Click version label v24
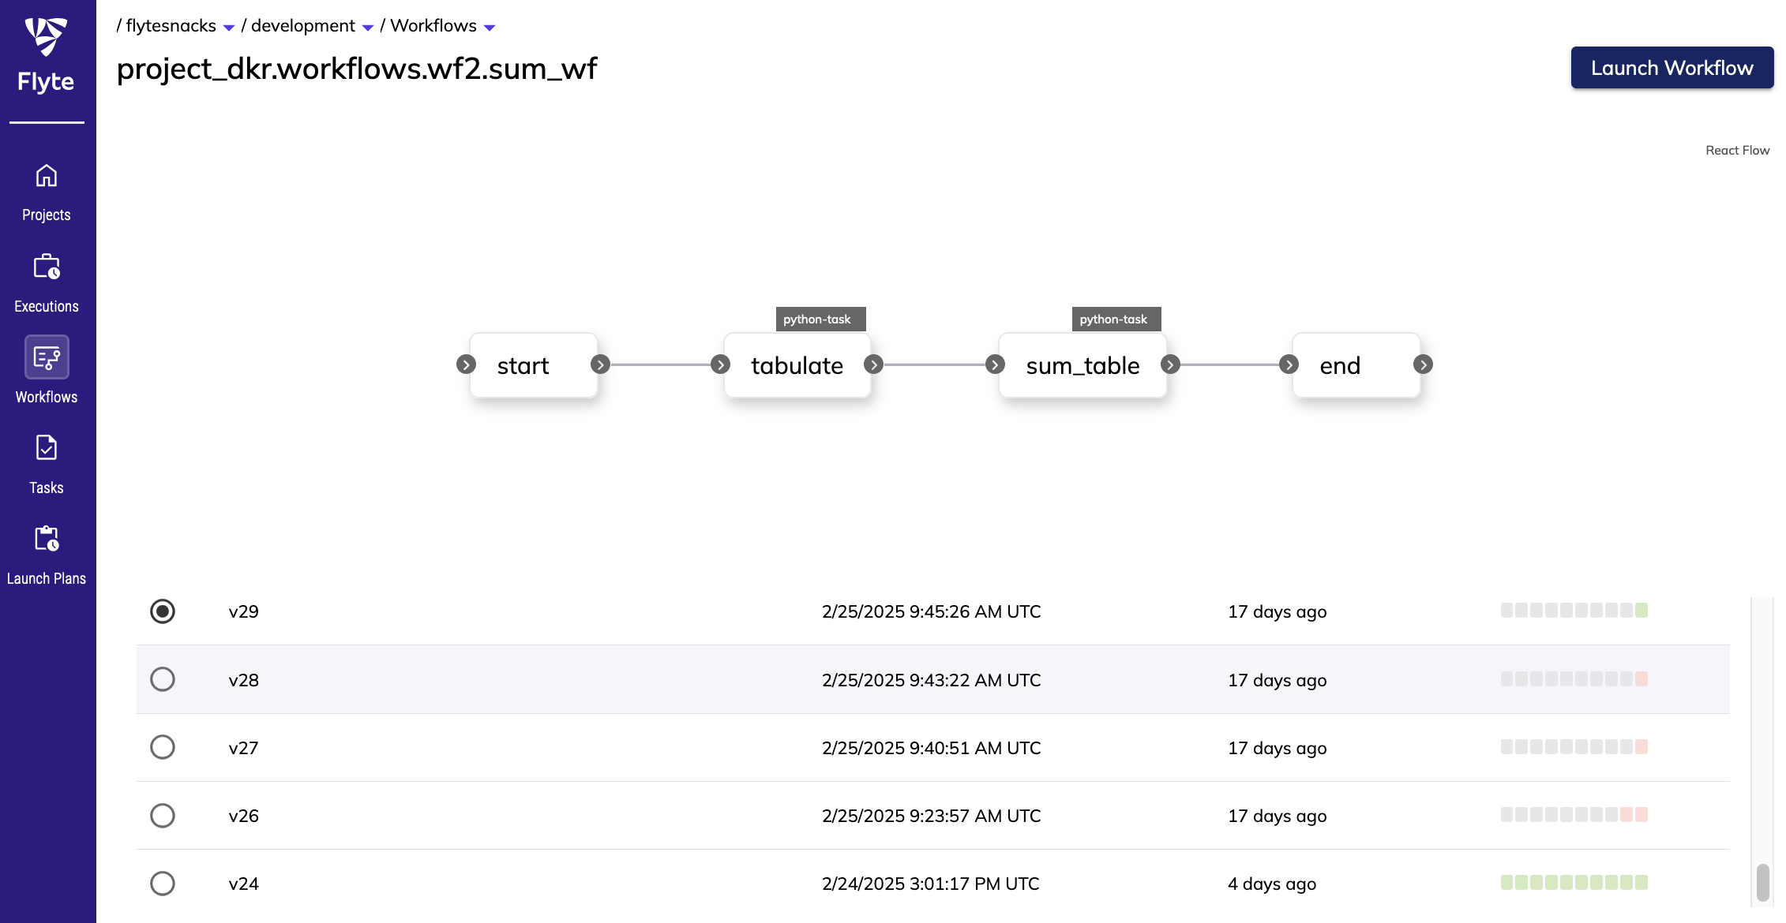Image resolution: width=1786 pixels, height=923 pixels. pos(243,884)
